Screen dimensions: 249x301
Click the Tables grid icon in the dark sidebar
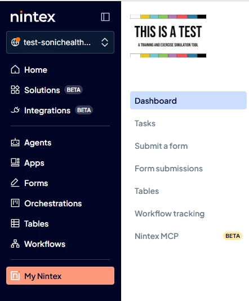point(15,223)
